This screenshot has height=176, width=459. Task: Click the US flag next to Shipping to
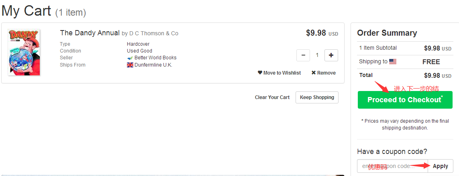[393, 62]
